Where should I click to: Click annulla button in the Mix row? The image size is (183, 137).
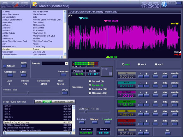175,115
